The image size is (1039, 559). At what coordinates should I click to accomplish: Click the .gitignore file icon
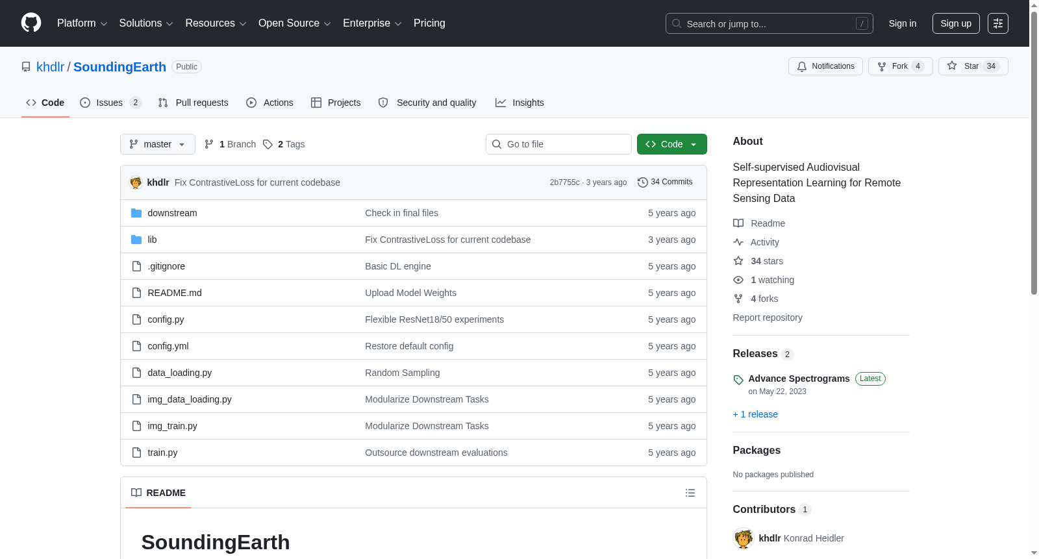(136, 266)
